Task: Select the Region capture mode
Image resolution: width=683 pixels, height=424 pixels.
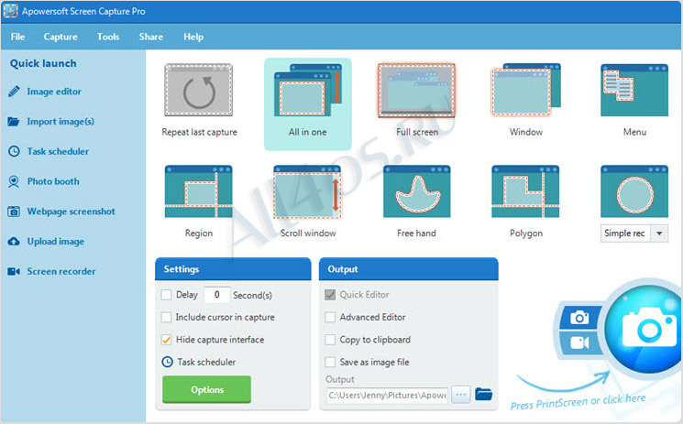Action: (198, 191)
